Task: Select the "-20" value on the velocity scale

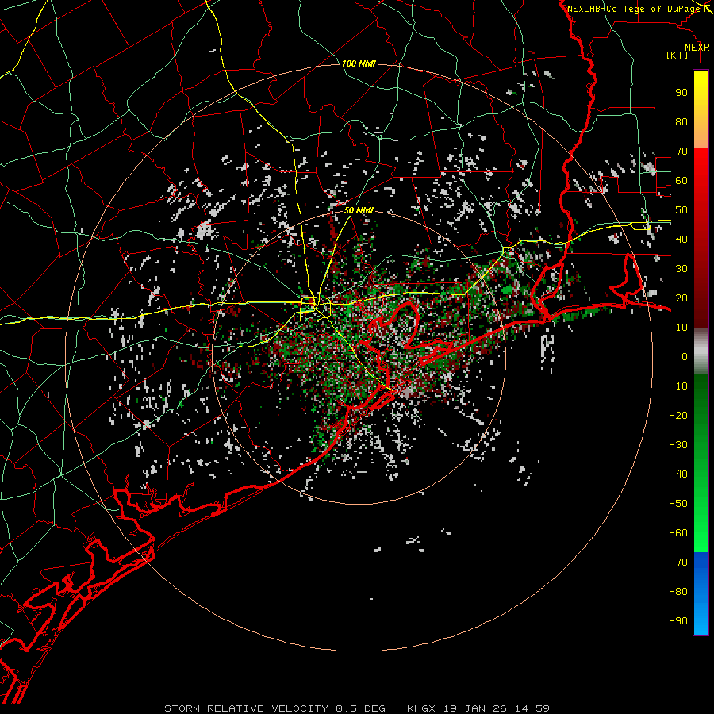Action: (x=678, y=416)
